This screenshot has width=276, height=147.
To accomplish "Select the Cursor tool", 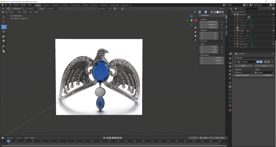I will [x=4, y=22].
